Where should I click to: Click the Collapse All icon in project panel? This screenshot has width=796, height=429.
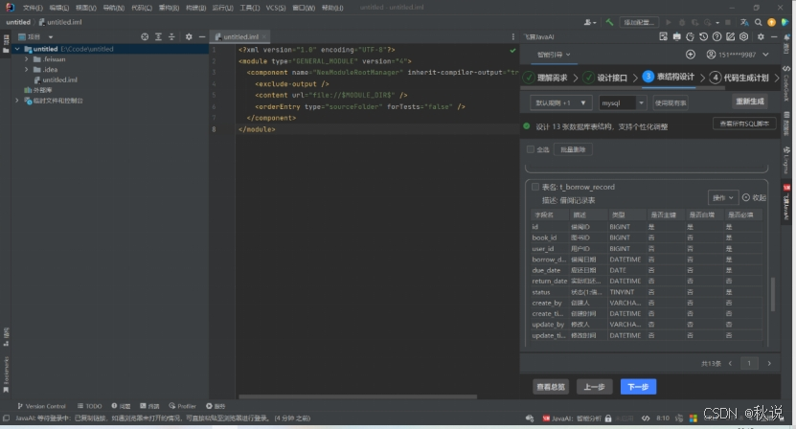coord(171,36)
